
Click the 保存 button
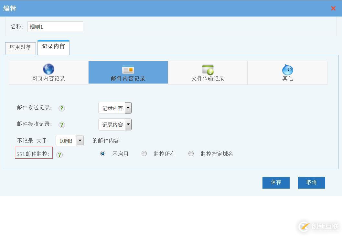[276, 182]
